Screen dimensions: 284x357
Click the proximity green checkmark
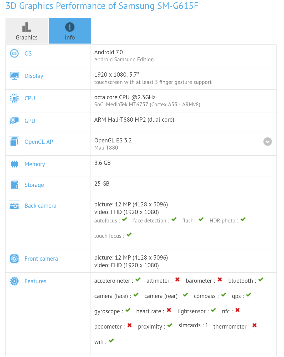[x=170, y=325]
